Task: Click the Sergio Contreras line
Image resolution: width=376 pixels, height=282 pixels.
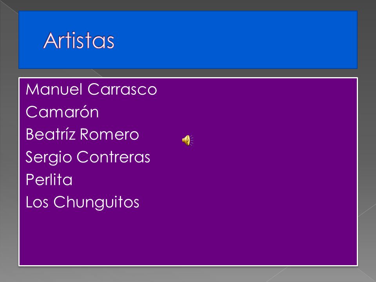Action: (x=88, y=157)
